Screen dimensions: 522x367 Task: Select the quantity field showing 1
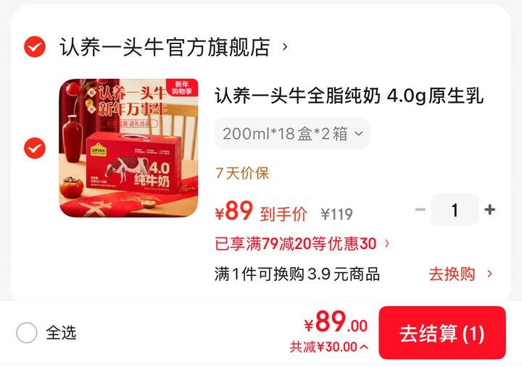click(x=455, y=210)
